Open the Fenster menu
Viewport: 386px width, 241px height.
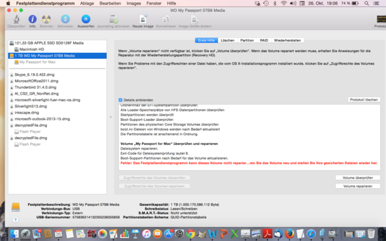[x=154, y=3]
